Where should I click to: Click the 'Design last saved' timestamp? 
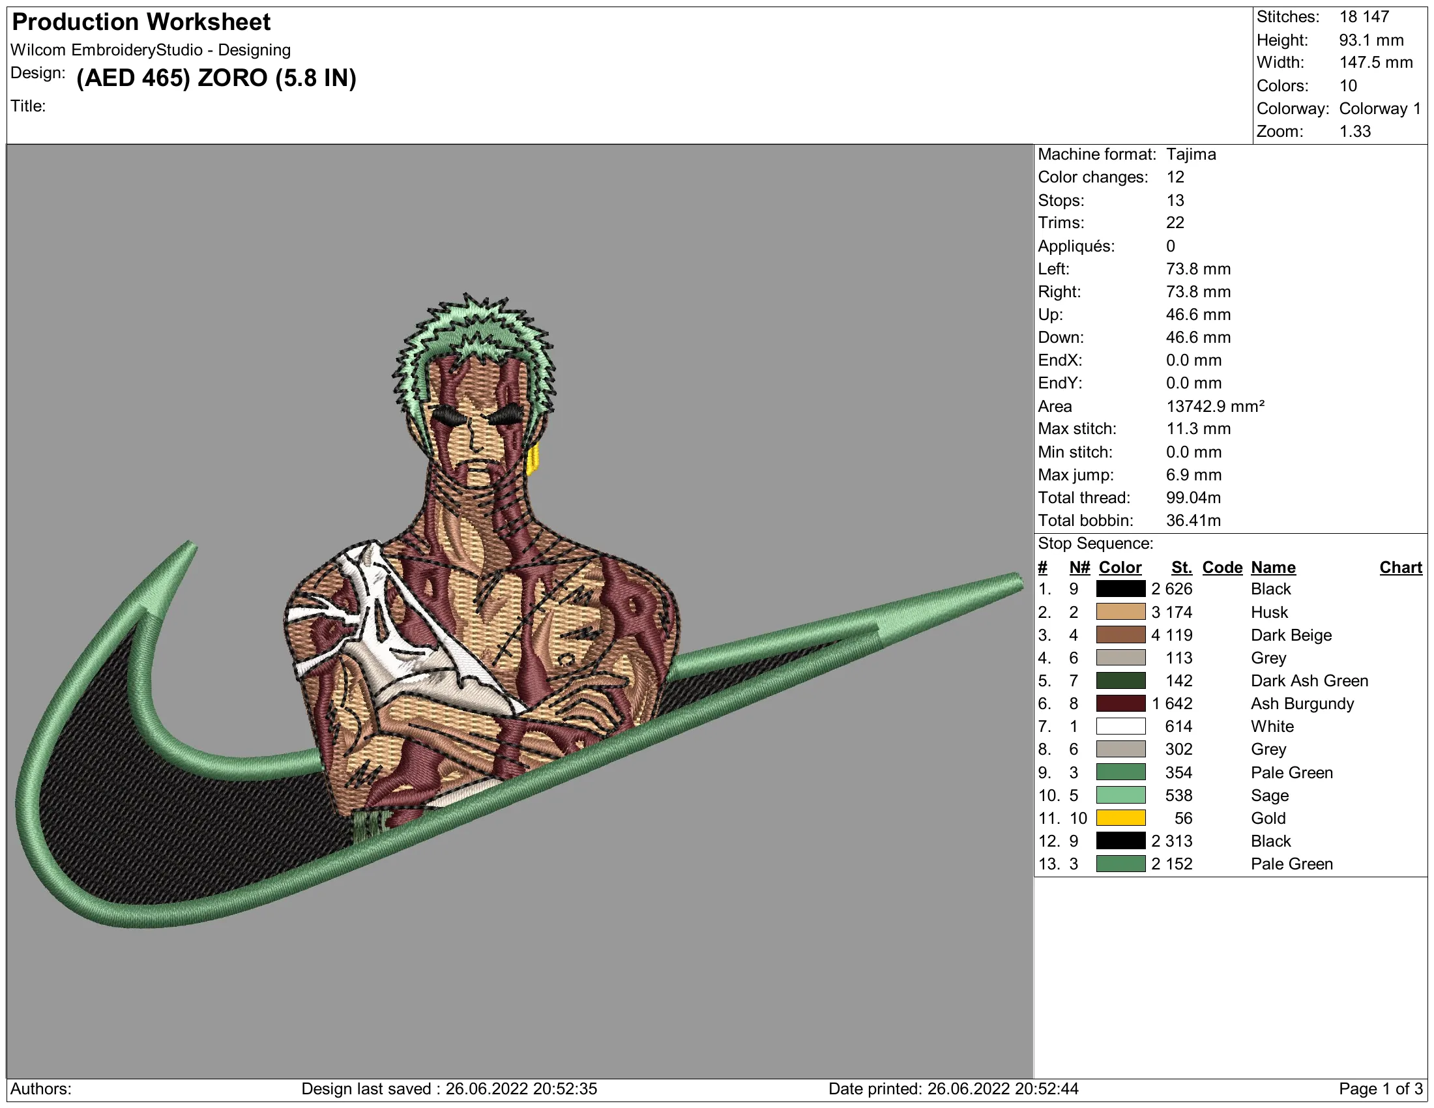pos(449,1089)
